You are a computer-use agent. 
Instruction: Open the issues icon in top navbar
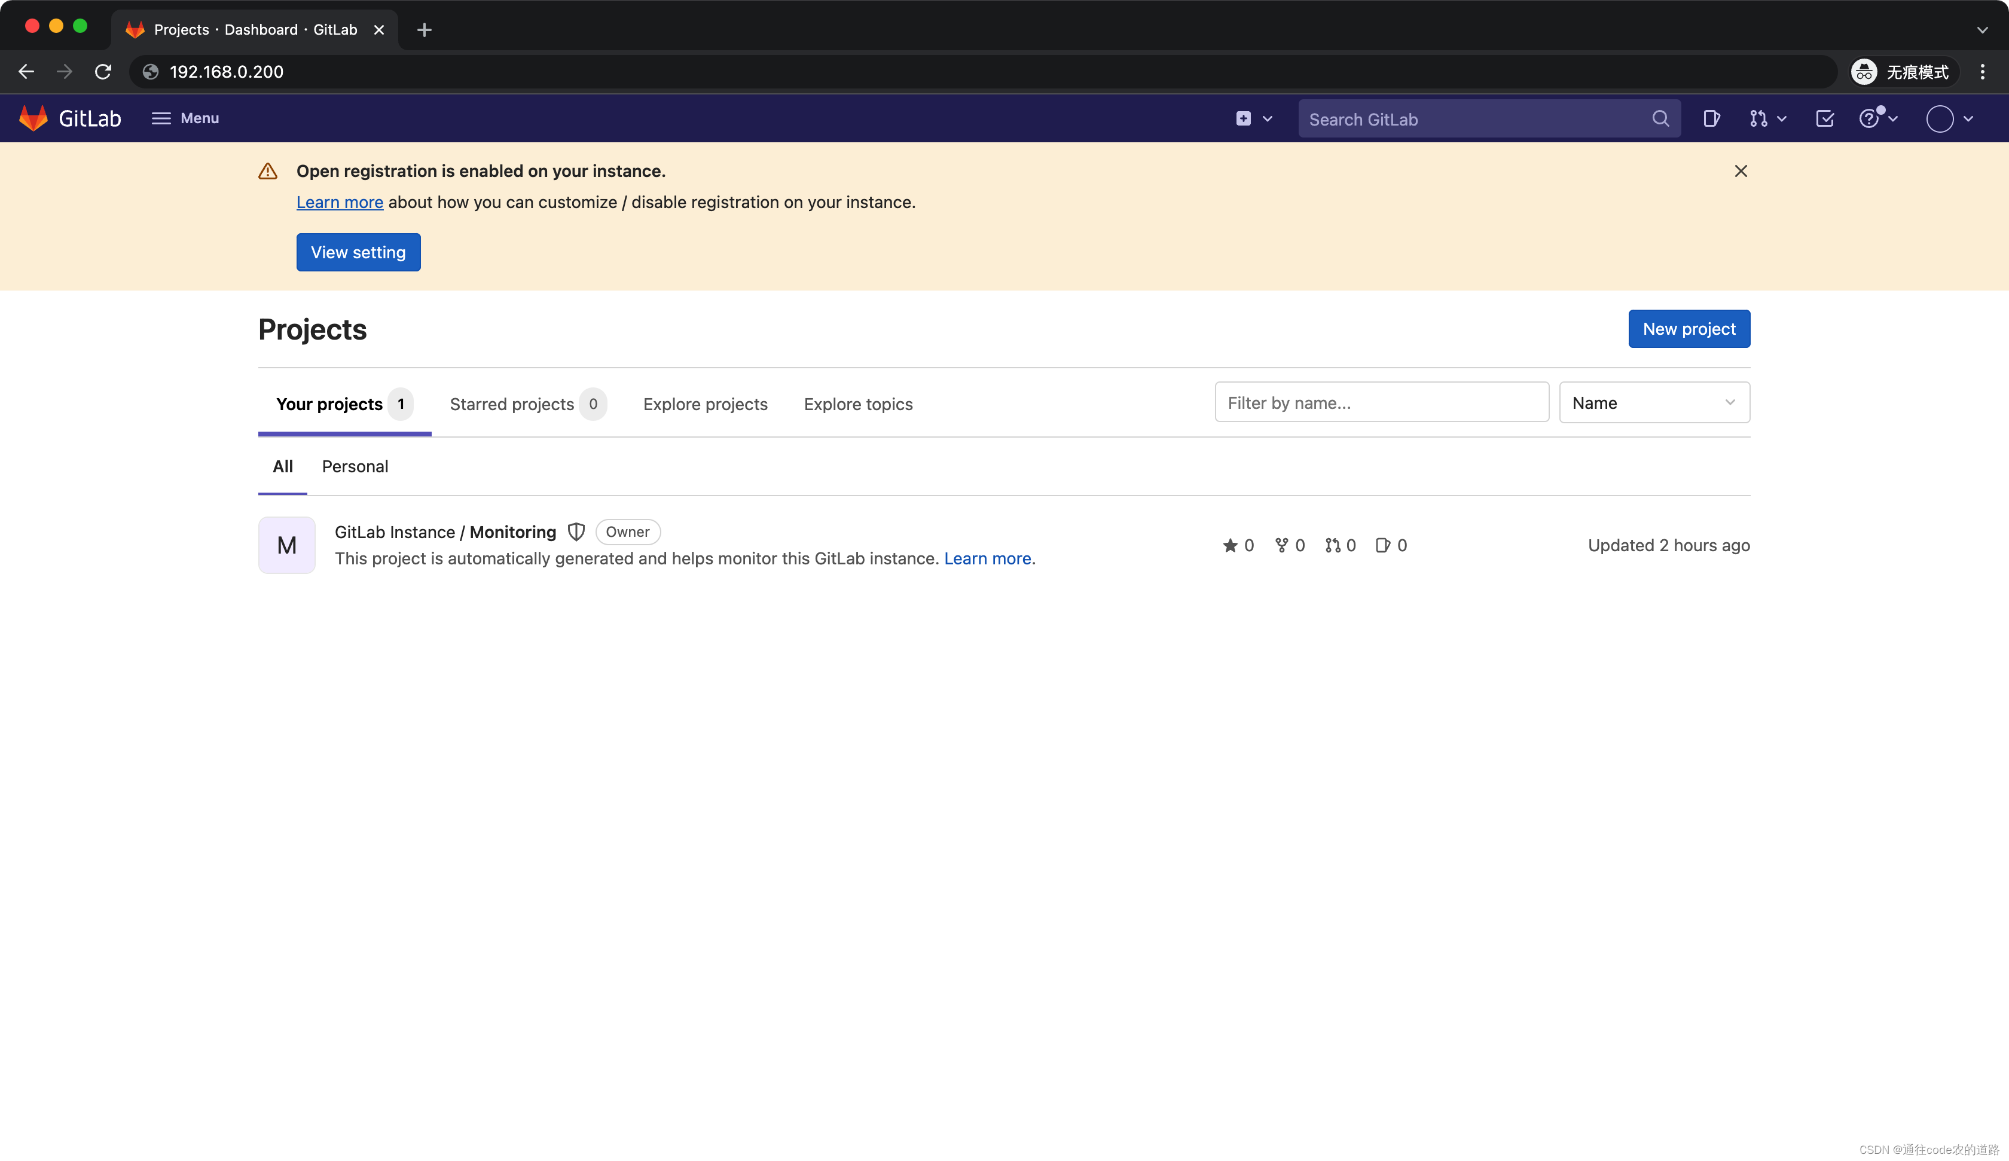(1711, 119)
